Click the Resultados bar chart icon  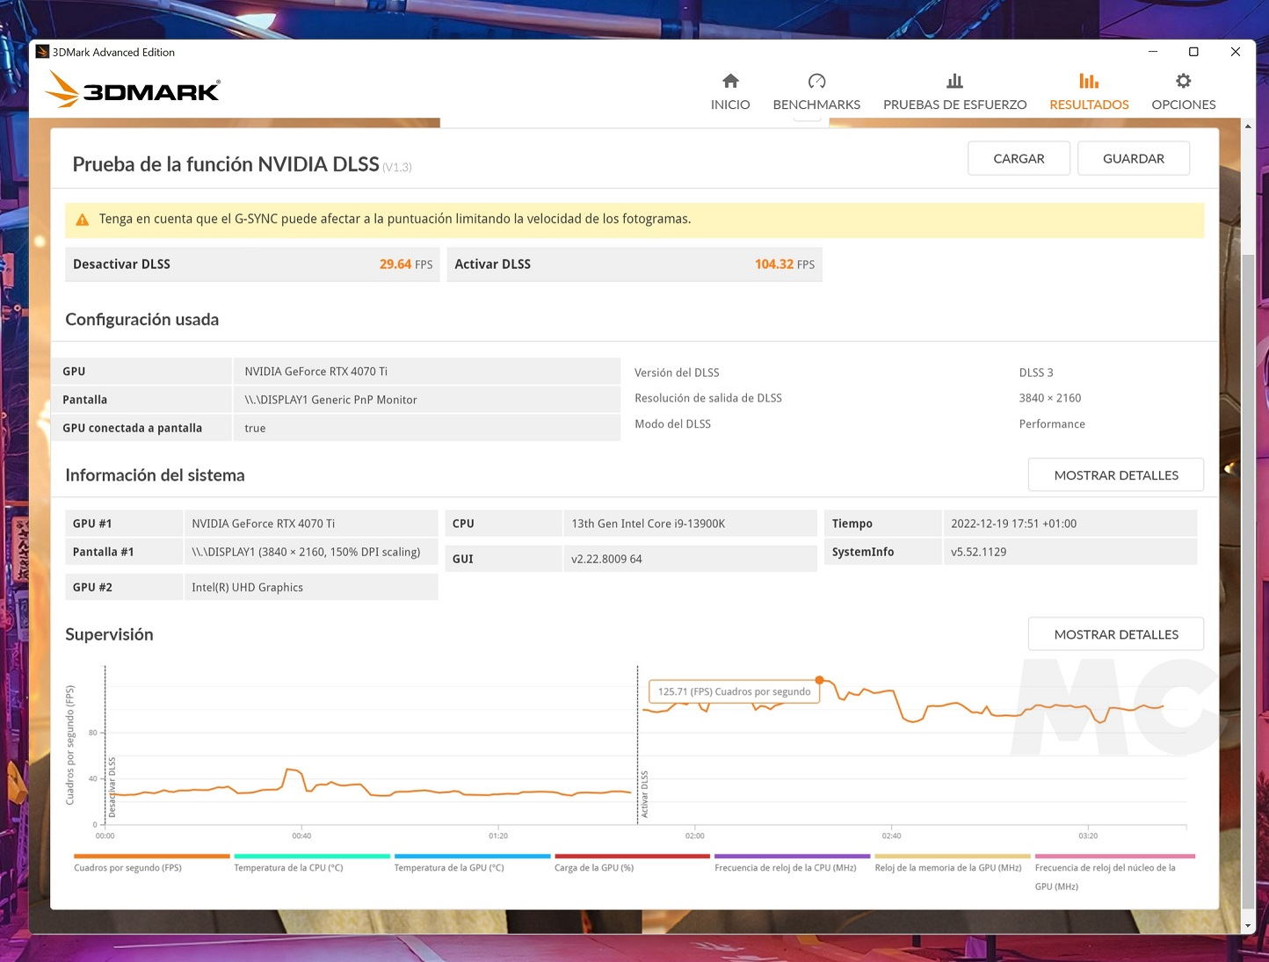[1089, 82]
